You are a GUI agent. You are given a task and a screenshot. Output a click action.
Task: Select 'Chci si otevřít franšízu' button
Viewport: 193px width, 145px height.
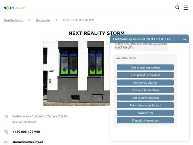coord(145,98)
